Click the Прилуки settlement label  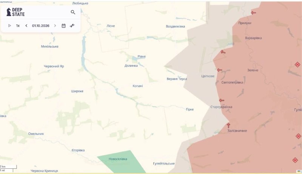coord(245,23)
